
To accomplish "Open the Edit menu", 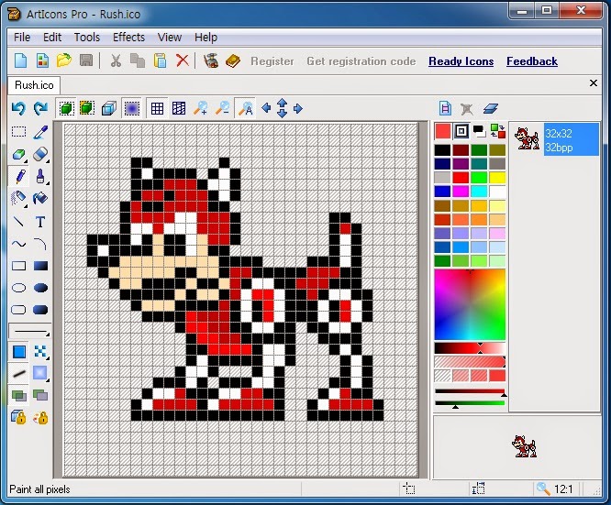I will click(x=52, y=38).
